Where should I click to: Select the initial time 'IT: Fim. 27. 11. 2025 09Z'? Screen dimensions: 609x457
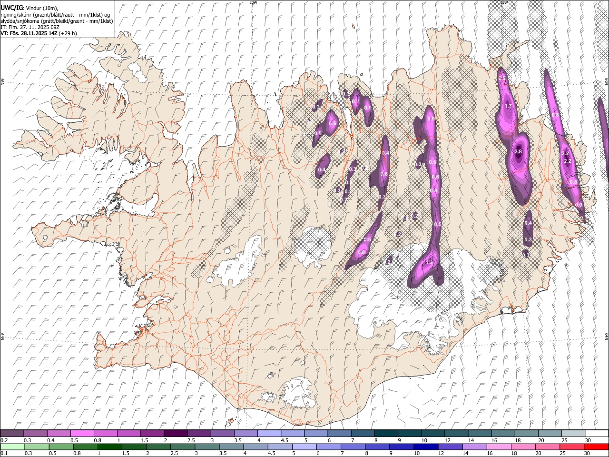[x=30, y=27]
